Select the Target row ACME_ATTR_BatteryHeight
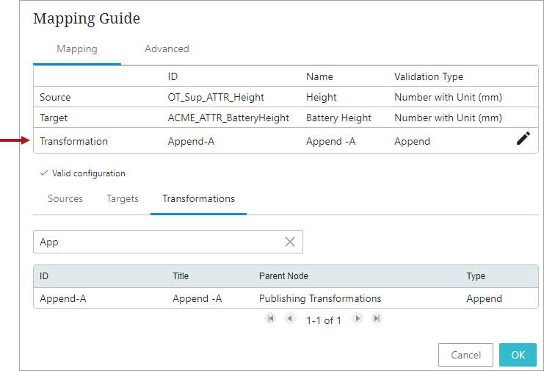 (x=228, y=118)
